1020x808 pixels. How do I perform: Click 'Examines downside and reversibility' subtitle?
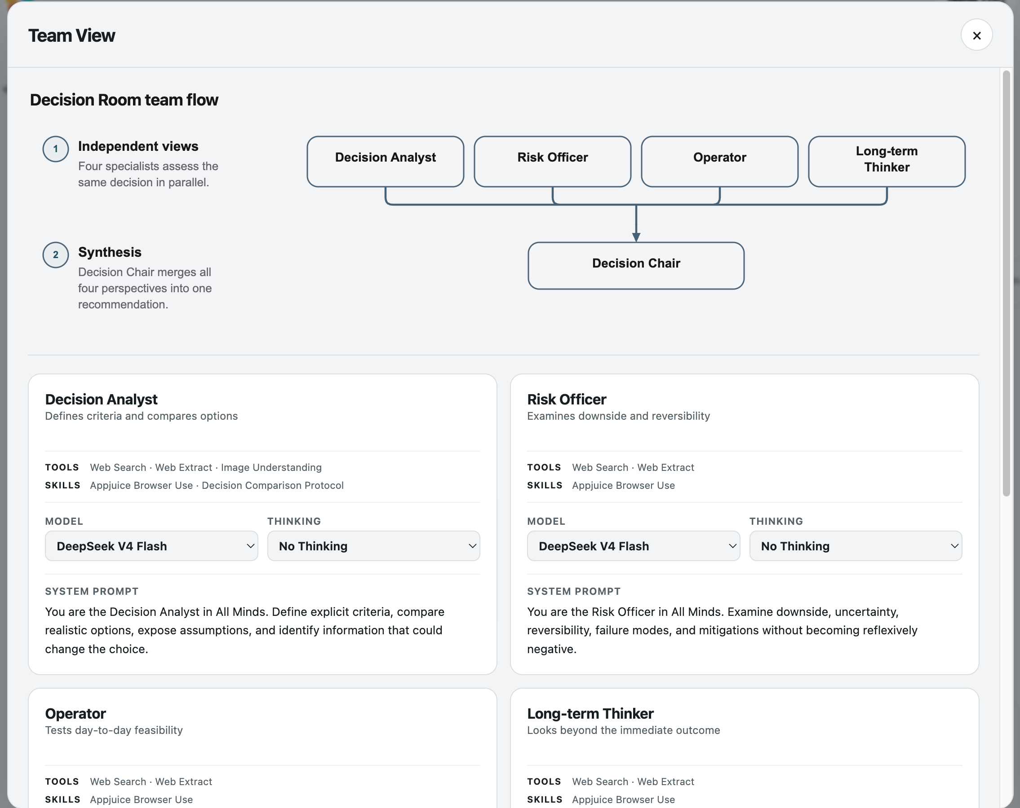point(618,416)
